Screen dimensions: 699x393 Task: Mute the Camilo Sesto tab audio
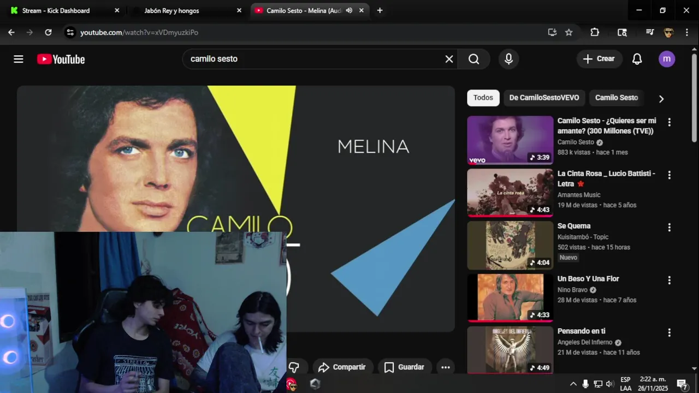(x=349, y=10)
